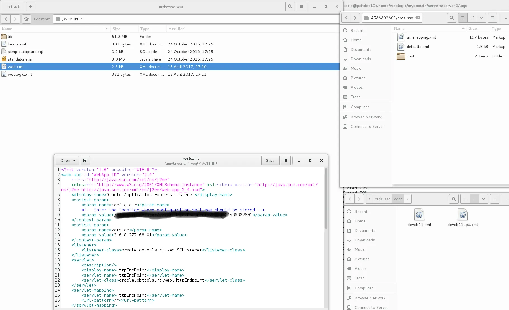
Task: Select beans.xml in archive list
Action: tap(170, 44)
